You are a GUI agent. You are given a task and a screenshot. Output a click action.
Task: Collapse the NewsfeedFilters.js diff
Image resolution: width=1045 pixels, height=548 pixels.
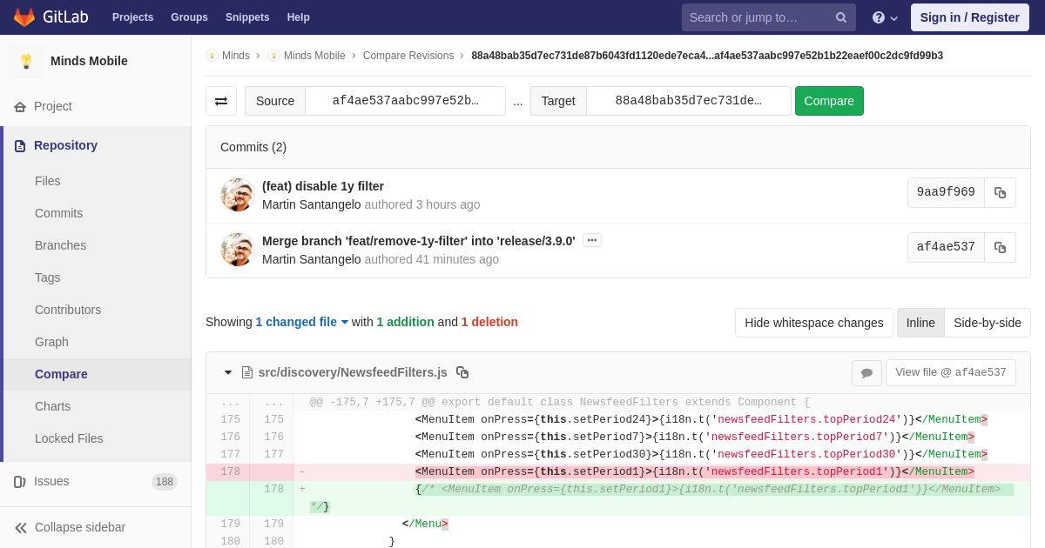[228, 372]
